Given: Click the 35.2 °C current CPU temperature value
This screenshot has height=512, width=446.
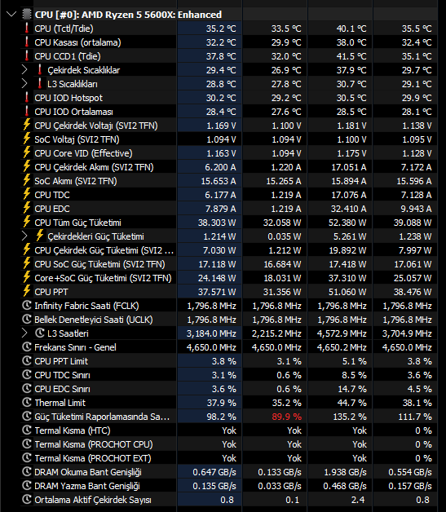Looking at the screenshot, I should (x=221, y=29).
